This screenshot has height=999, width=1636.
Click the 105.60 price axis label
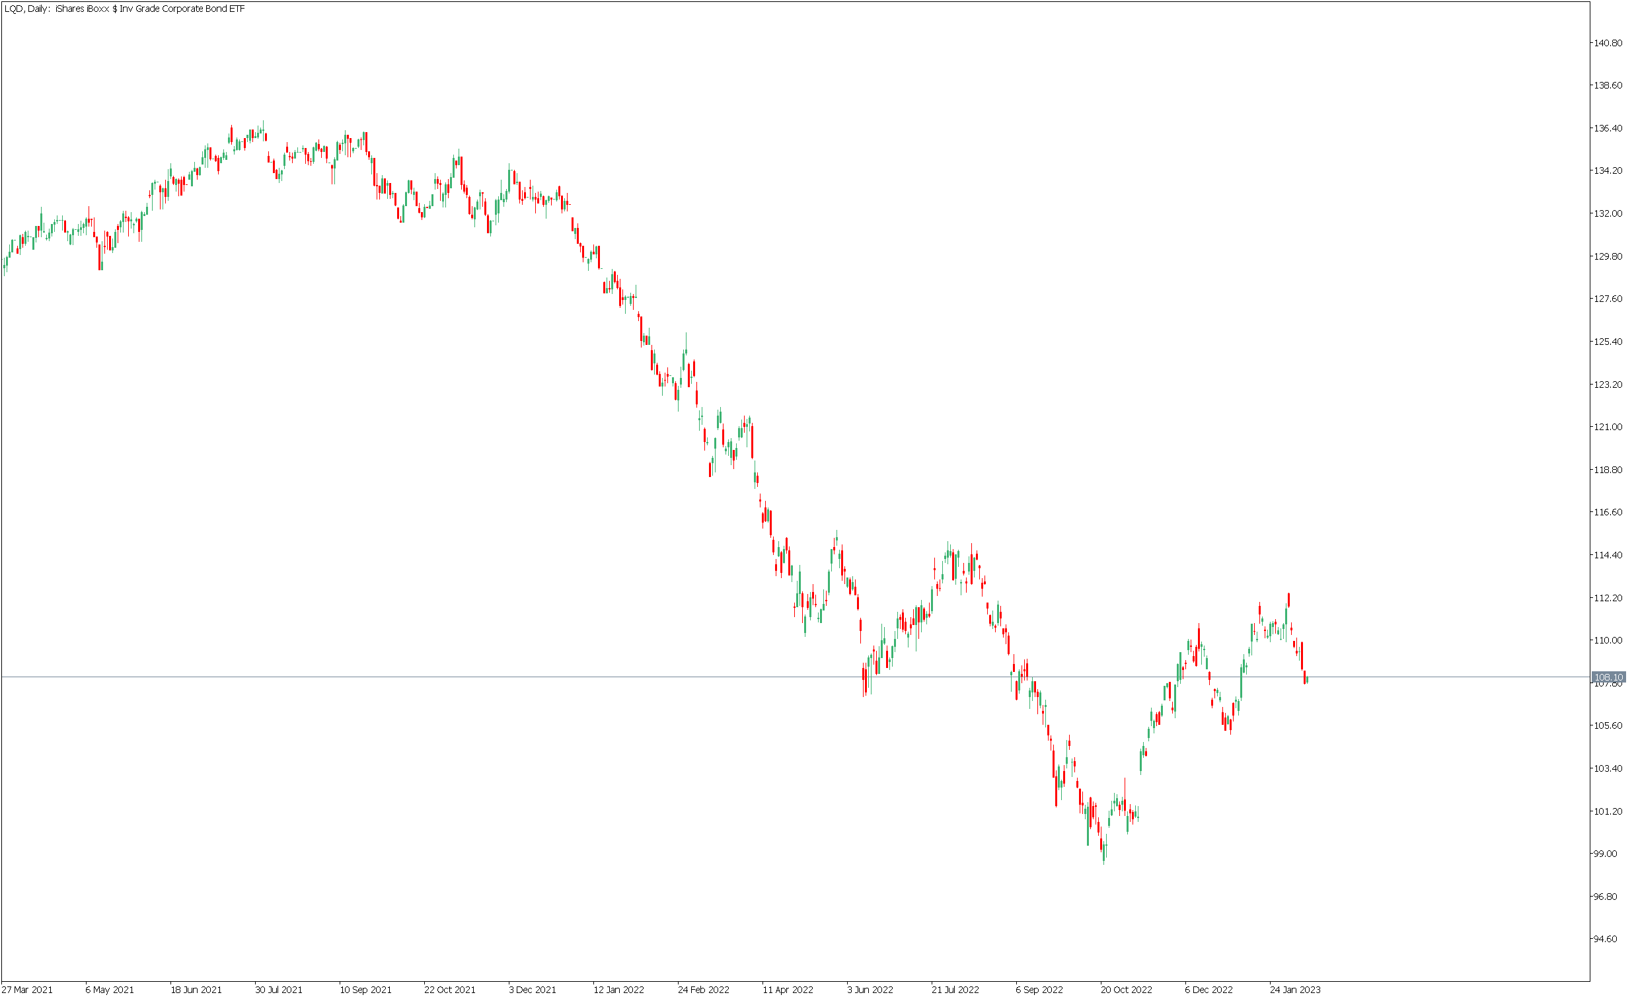point(1608,725)
